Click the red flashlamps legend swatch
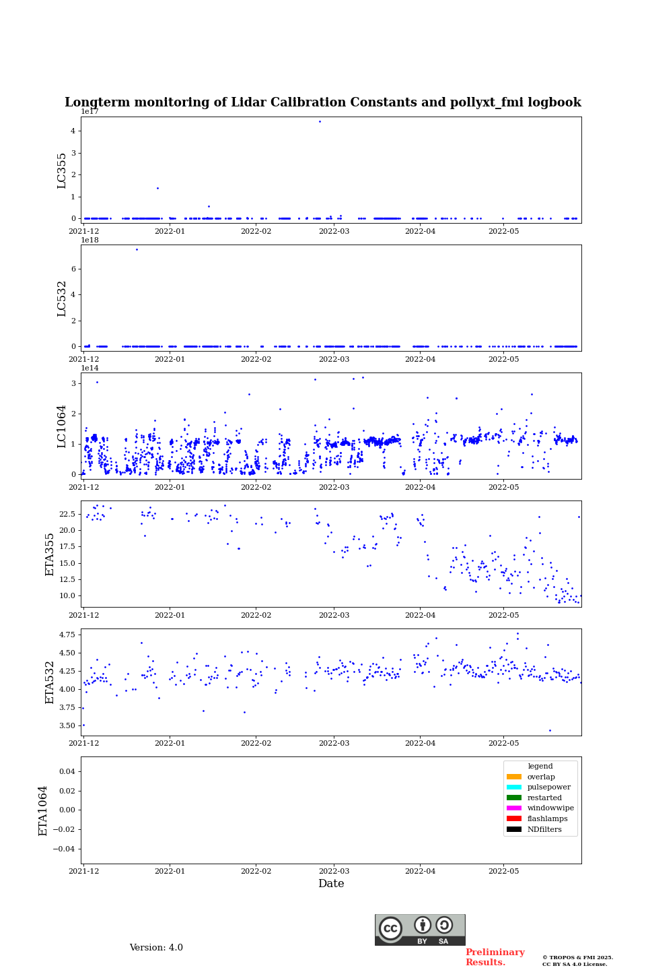 click(x=514, y=819)
